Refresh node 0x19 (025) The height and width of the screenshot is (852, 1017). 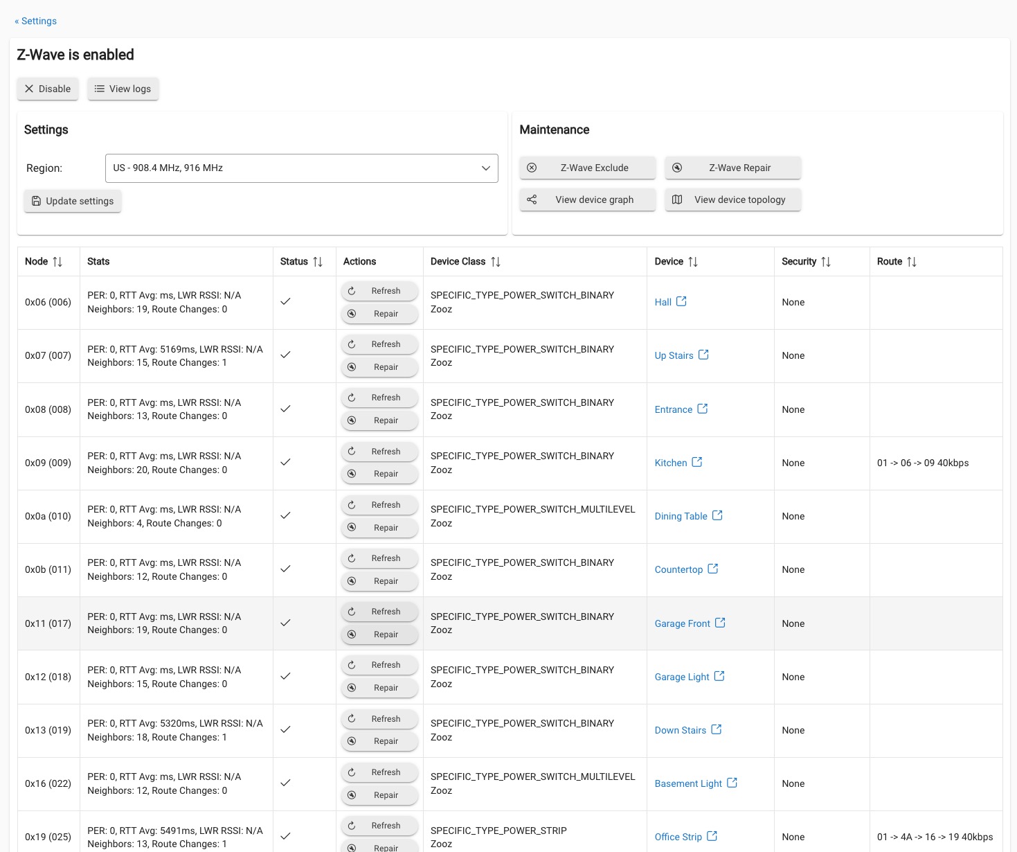tap(380, 826)
